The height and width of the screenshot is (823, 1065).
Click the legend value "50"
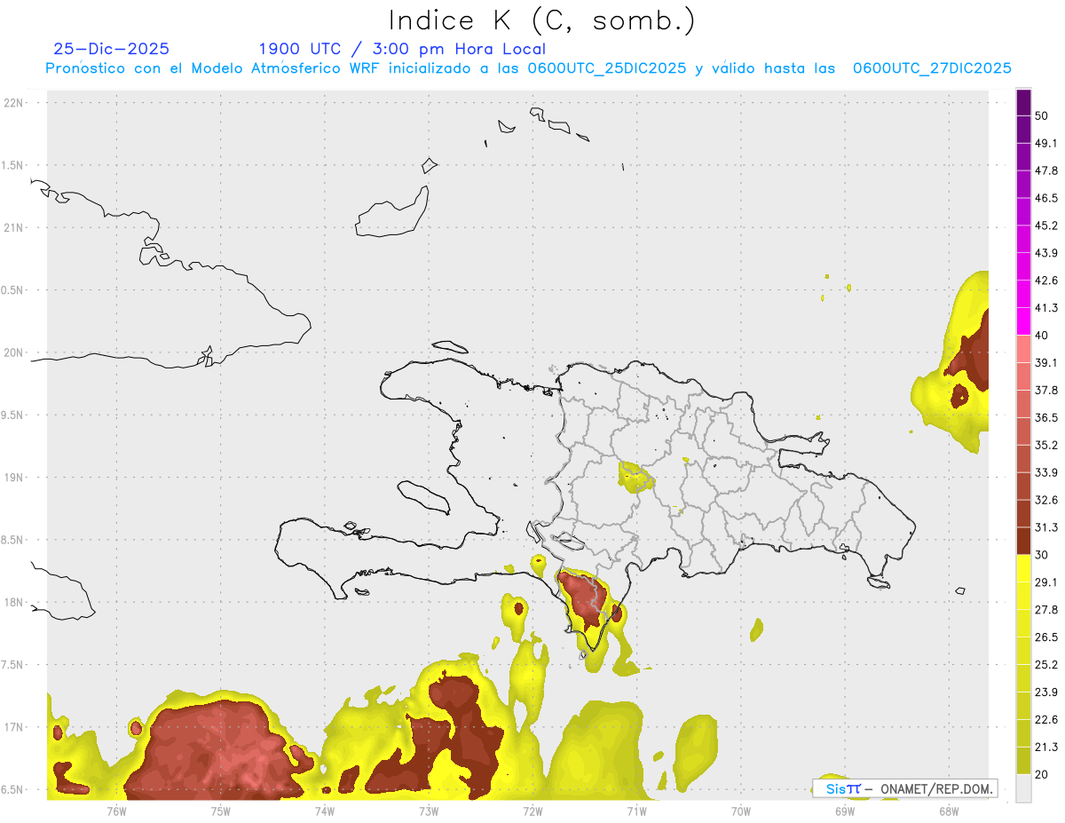click(x=1042, y=116)
